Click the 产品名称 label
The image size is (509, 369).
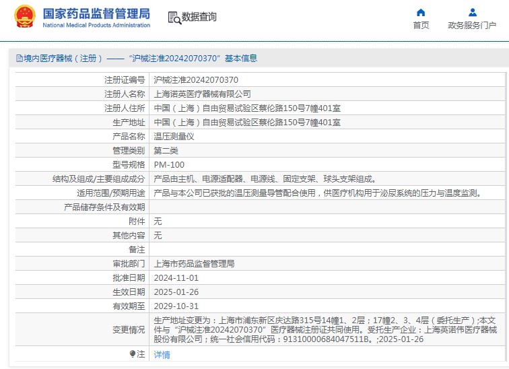click(129, 136)
